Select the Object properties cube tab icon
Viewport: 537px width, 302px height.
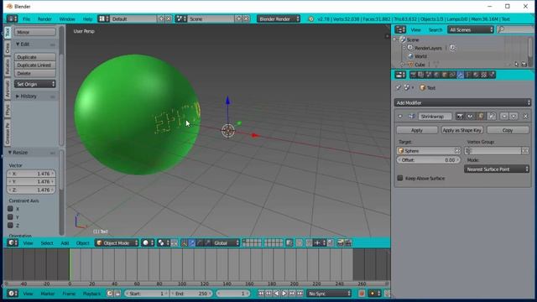tap(445, 75)
